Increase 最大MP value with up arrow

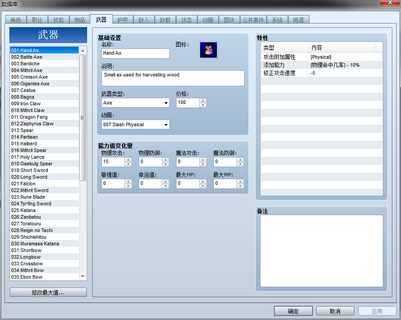[240, 181]
